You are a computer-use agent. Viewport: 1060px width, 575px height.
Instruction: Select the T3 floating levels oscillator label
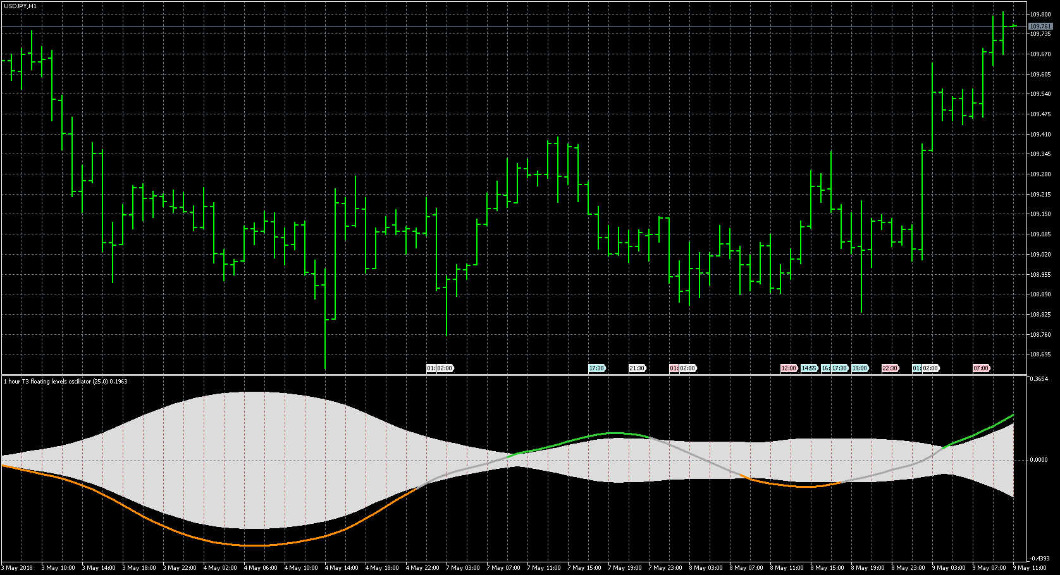coord(66,382)
